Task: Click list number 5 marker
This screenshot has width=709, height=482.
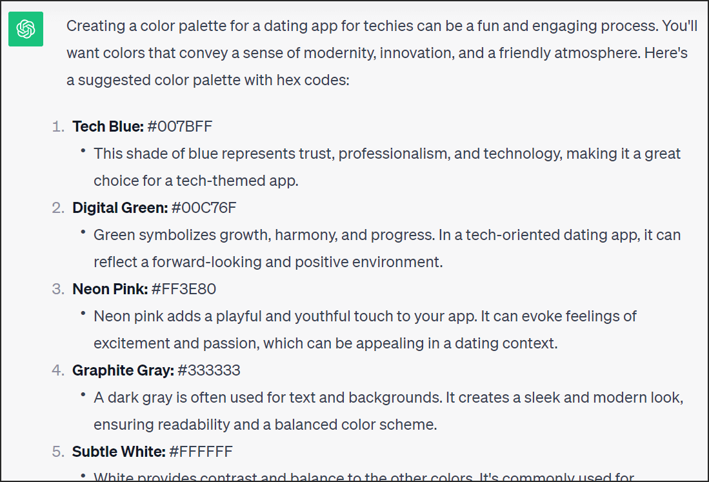Action: (58, 452)
